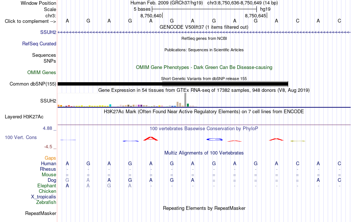
Task: Click 'RefSeq genes from NCBI' track title
Action: (204, 38)
